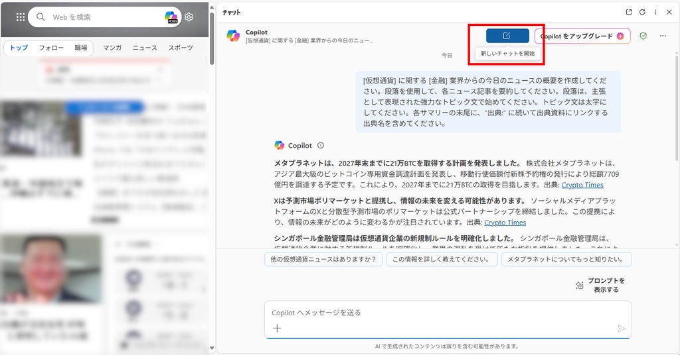The image size is (680, 355).
Task: Click info icon beside Copilot response name
Action: tap(321, 145)
